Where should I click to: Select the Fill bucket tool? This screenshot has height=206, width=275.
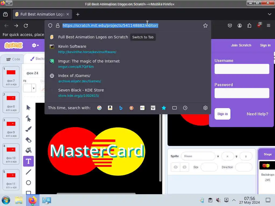tap(28, 150)
